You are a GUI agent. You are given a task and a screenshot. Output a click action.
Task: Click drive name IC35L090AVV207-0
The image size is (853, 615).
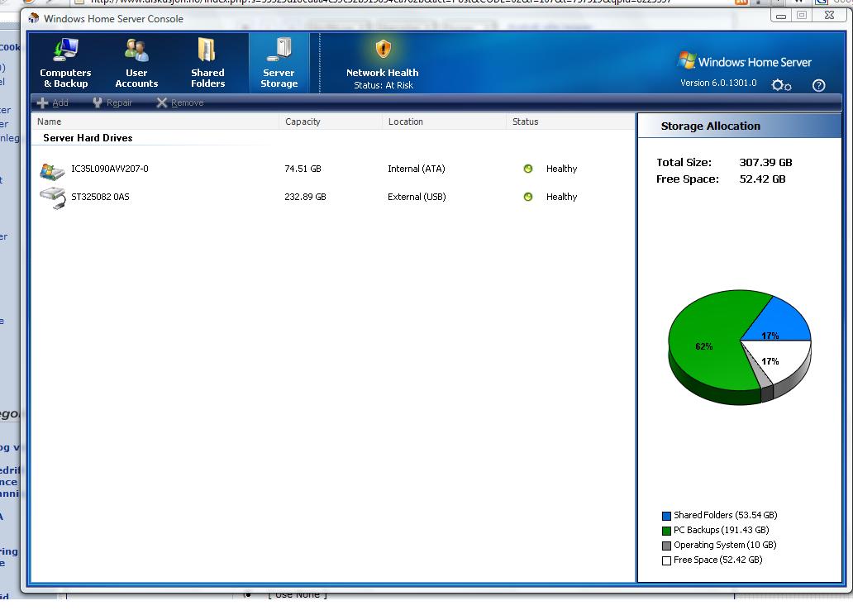tap(110, 169)
